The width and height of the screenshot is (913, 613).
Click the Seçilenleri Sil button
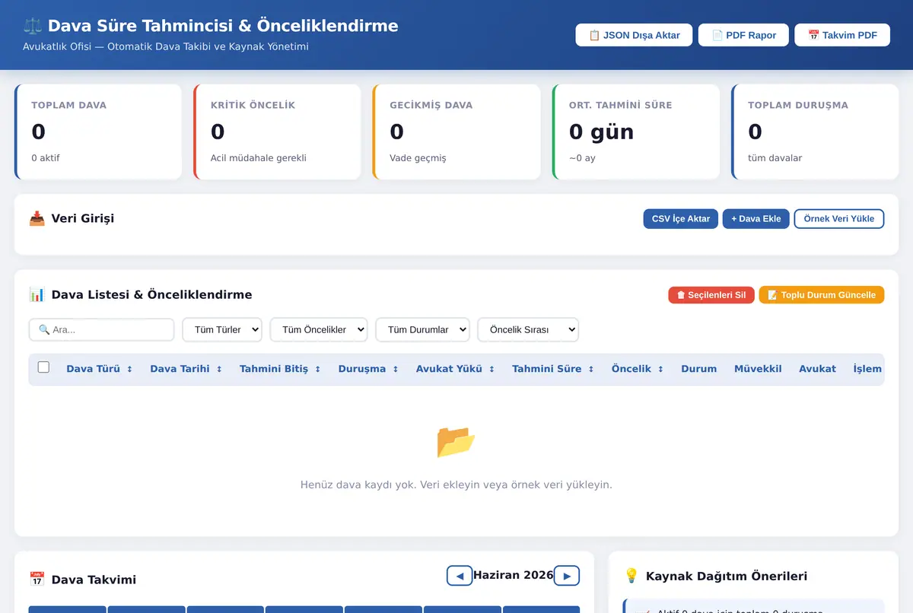711,295
